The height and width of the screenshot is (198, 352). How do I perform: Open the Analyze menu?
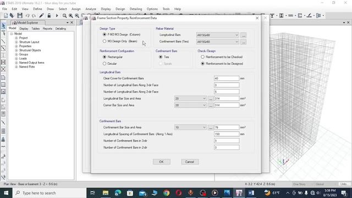91,9
